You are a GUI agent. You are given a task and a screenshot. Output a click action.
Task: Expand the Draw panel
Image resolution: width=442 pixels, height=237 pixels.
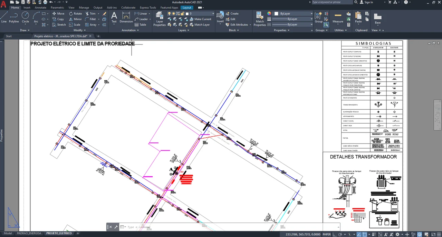(25, 30)
